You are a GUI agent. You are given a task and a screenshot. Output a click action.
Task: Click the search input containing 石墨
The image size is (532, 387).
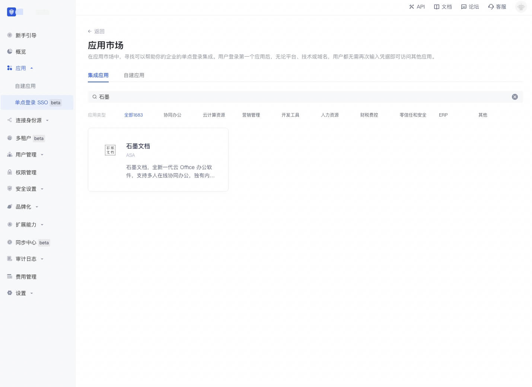298,97
